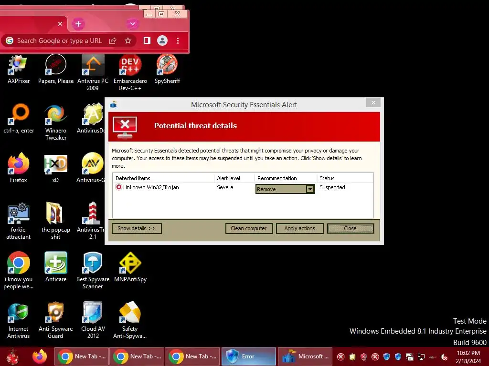Switch to the Error taskbar window
The height and width of the screenshot is (366, 489).
tap(248, 356)
